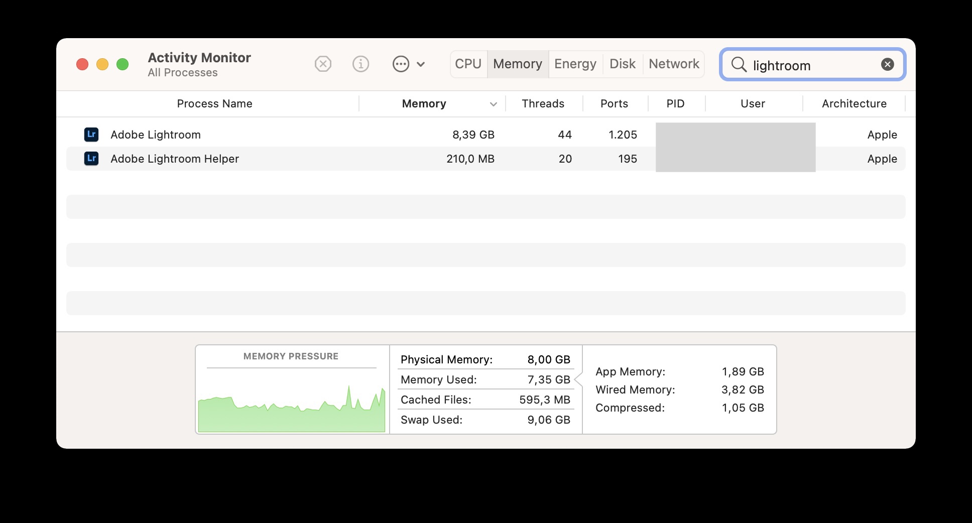
Task: Focus the search field containing lightroom
Action: (813, 64)
